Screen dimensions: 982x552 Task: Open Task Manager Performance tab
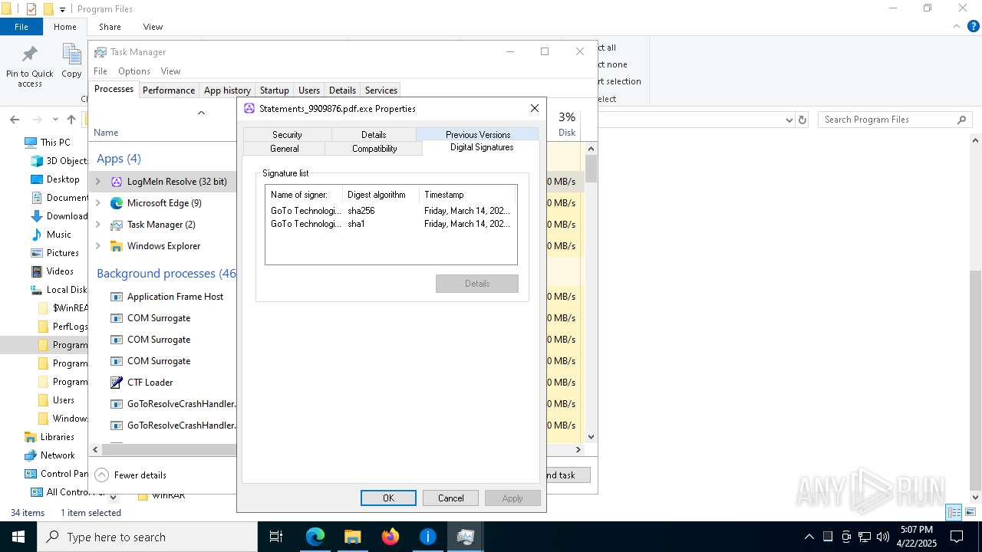click(169, 90)
